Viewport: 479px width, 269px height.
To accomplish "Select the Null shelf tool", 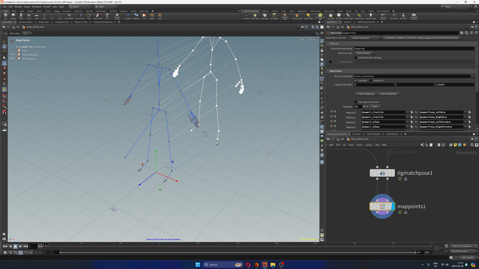I will pyautogui.click(x=44, y=16).
